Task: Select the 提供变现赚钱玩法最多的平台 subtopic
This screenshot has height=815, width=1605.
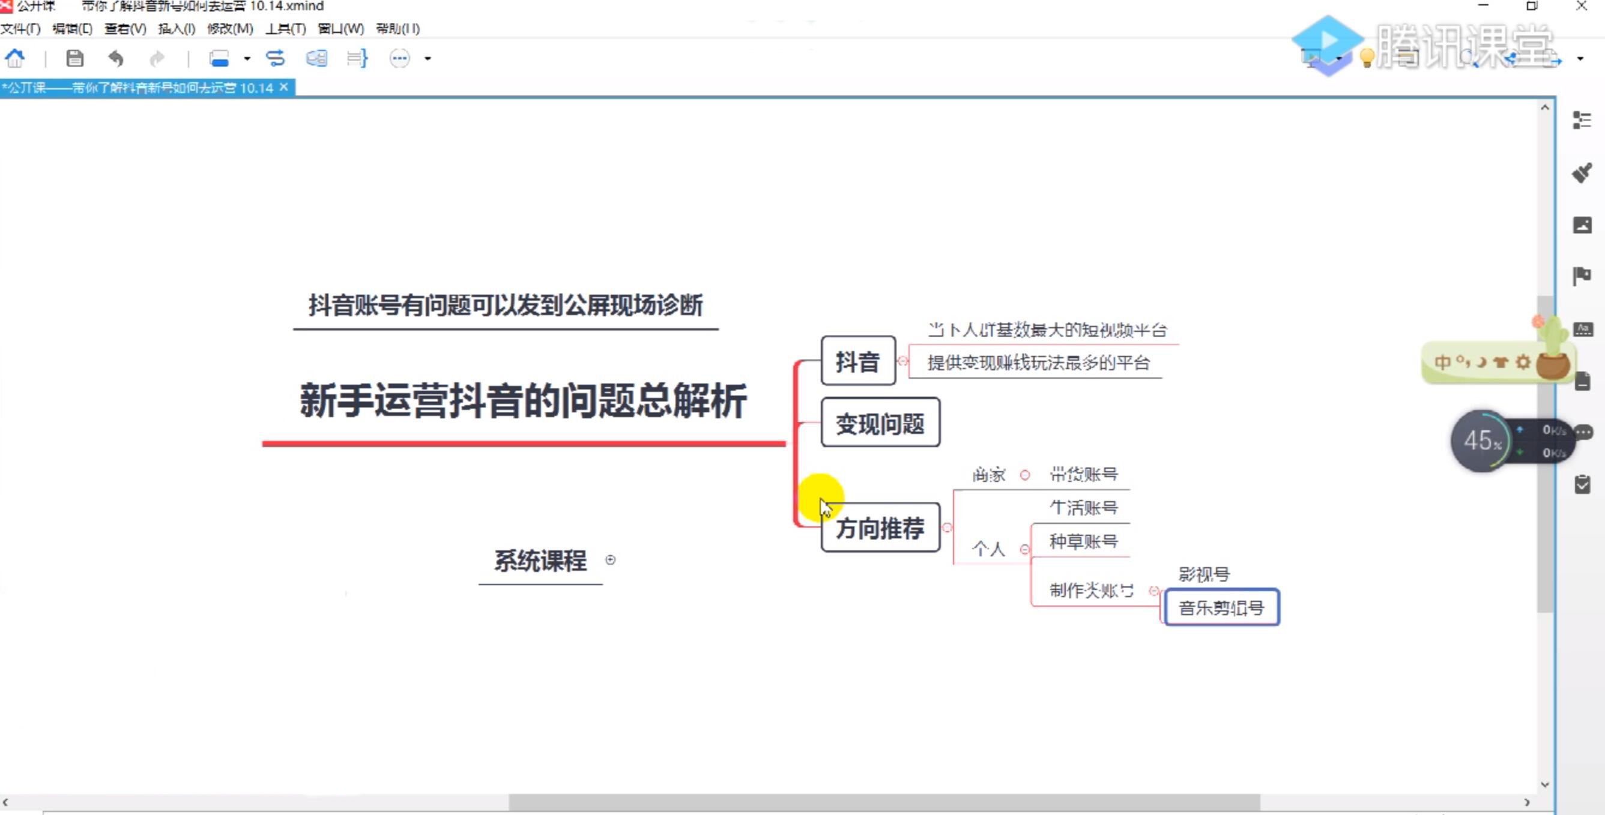Action: pos(1039,362)
